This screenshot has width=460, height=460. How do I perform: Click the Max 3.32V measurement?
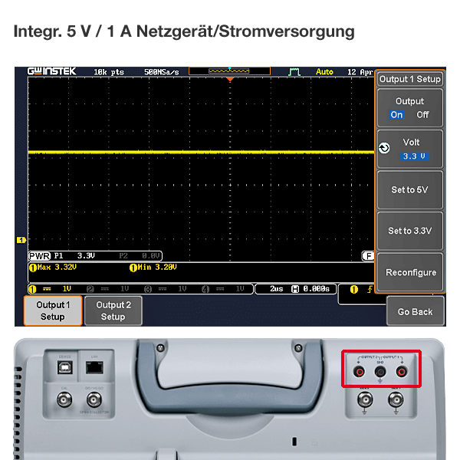click(x=53, y=268)
